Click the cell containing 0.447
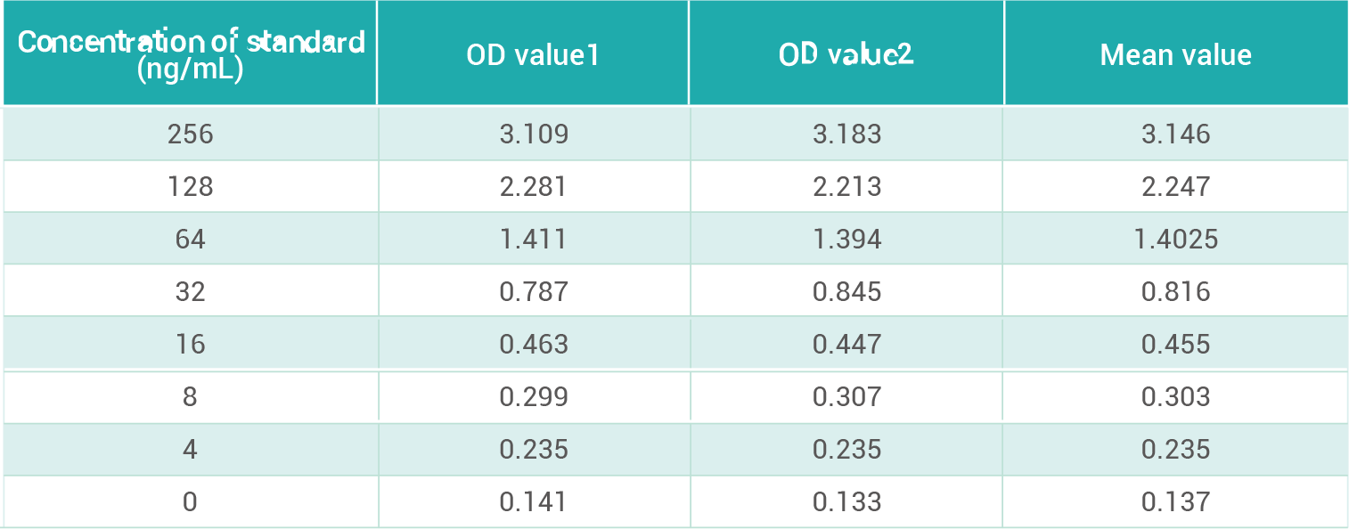Viewport: 1349px width, 529px height. [x=846, y=344]
